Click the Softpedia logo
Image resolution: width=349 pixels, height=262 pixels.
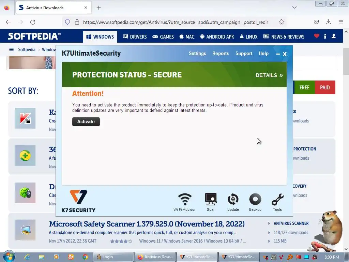coord(34,36)
